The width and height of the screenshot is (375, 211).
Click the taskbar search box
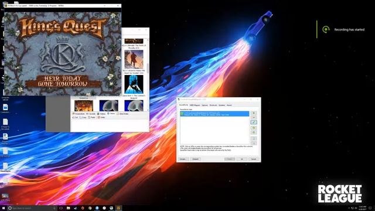point(32,208)
